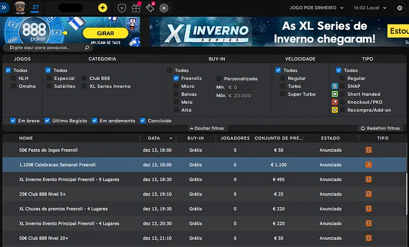Check the Omaha game filter
The image size is (409, 247).
pos(13,86)
